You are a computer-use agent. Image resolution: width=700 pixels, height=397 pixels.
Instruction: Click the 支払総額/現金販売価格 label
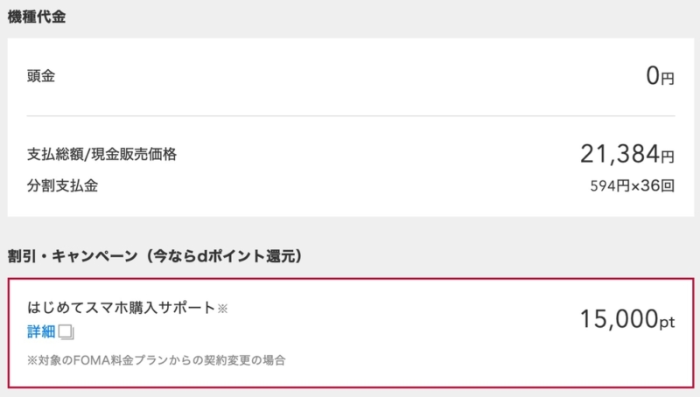point(101,154)
